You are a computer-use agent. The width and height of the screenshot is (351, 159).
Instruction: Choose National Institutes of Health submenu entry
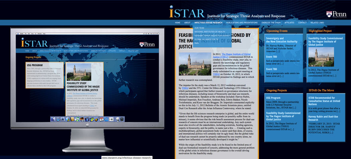(x=209, y=31)
